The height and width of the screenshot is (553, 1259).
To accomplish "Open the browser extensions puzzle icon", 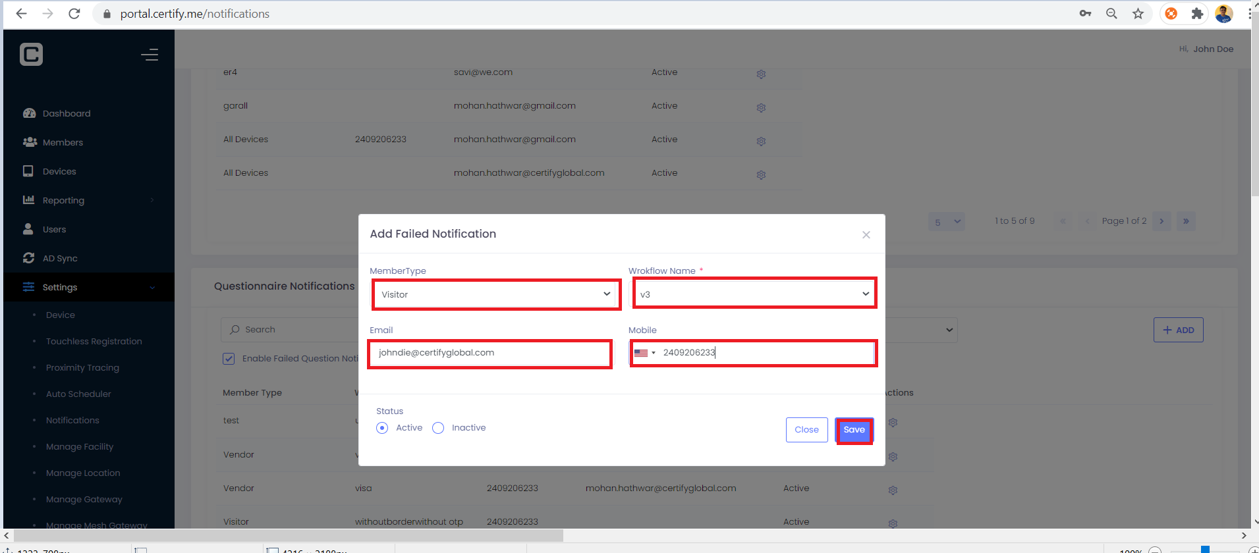I will [x=1197, y=14].
